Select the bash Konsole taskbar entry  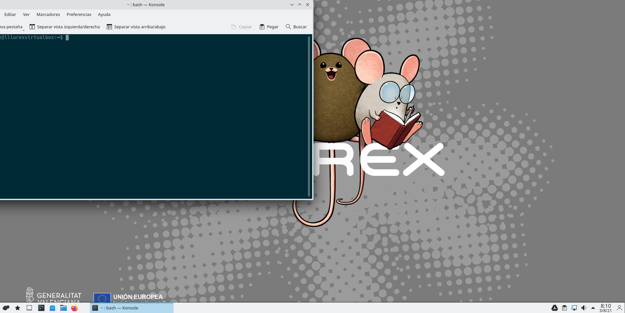[x=132, y=308]
